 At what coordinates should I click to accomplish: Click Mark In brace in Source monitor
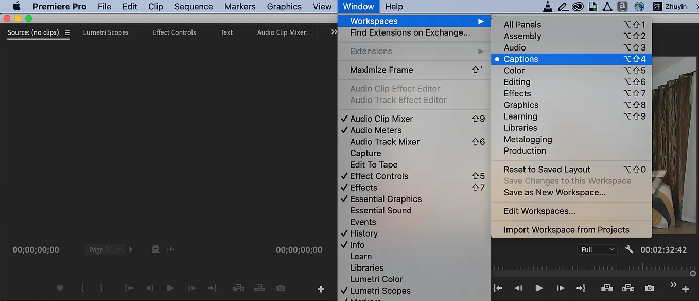82,289
